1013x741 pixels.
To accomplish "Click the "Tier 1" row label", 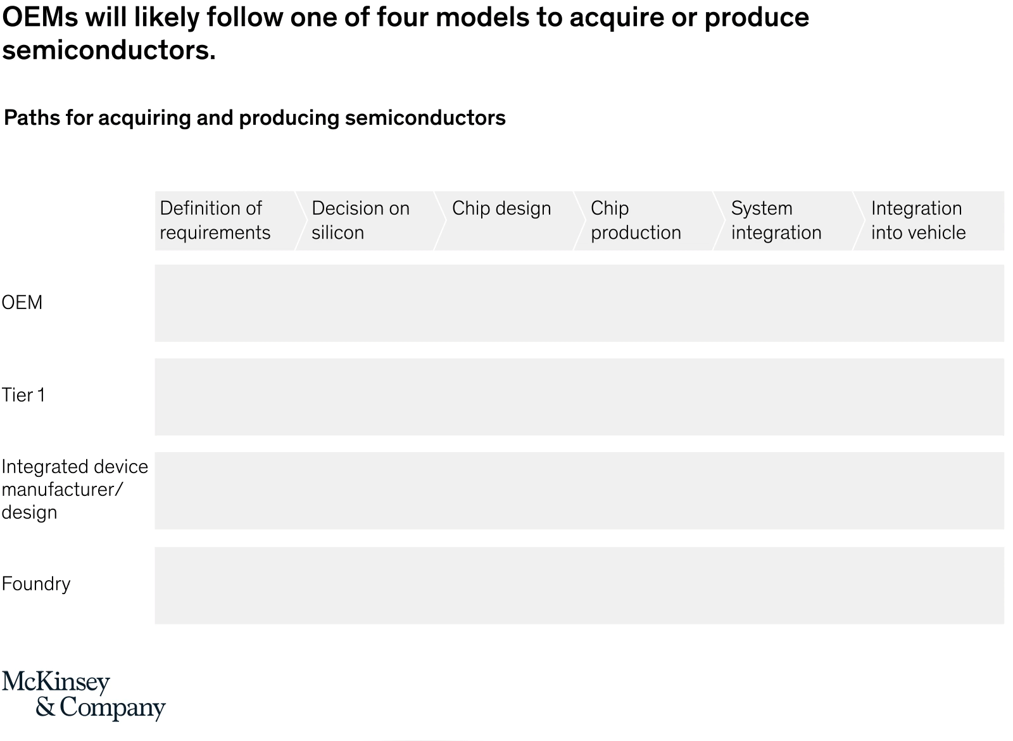I will coord(23,395).
